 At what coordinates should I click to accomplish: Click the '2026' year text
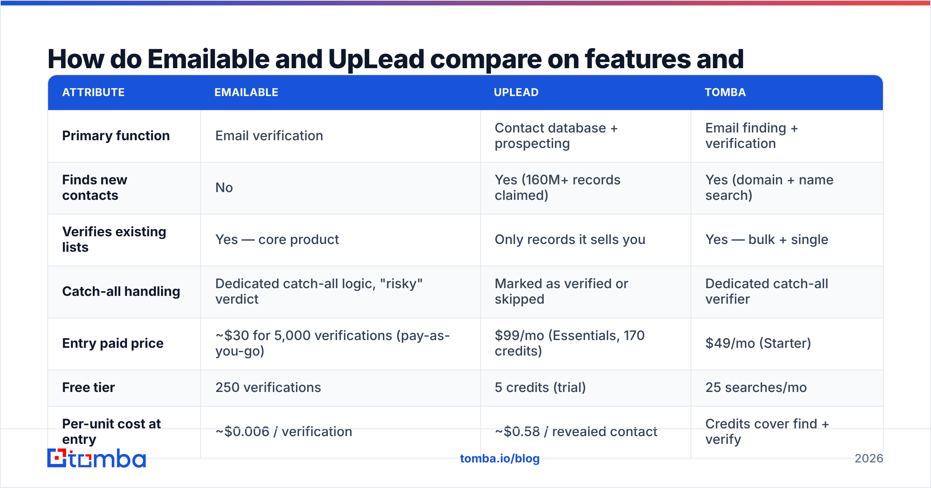click(x=869, y=459)
